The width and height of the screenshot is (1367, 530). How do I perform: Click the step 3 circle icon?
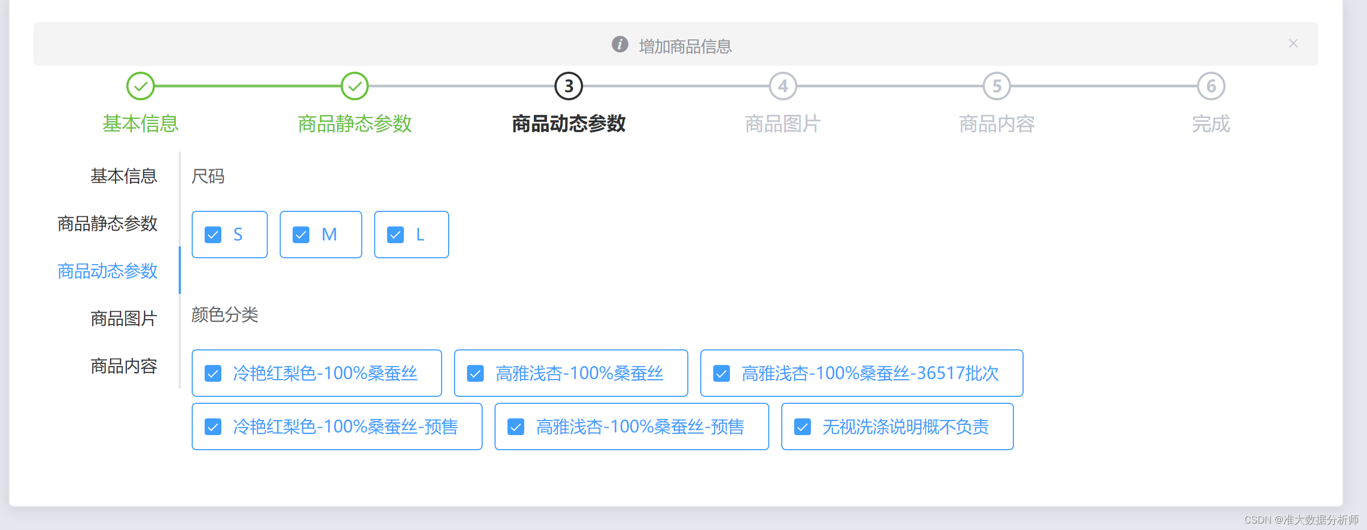(x=569, y=86)
